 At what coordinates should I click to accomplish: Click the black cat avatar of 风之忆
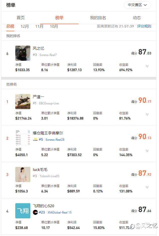point(23,53)
